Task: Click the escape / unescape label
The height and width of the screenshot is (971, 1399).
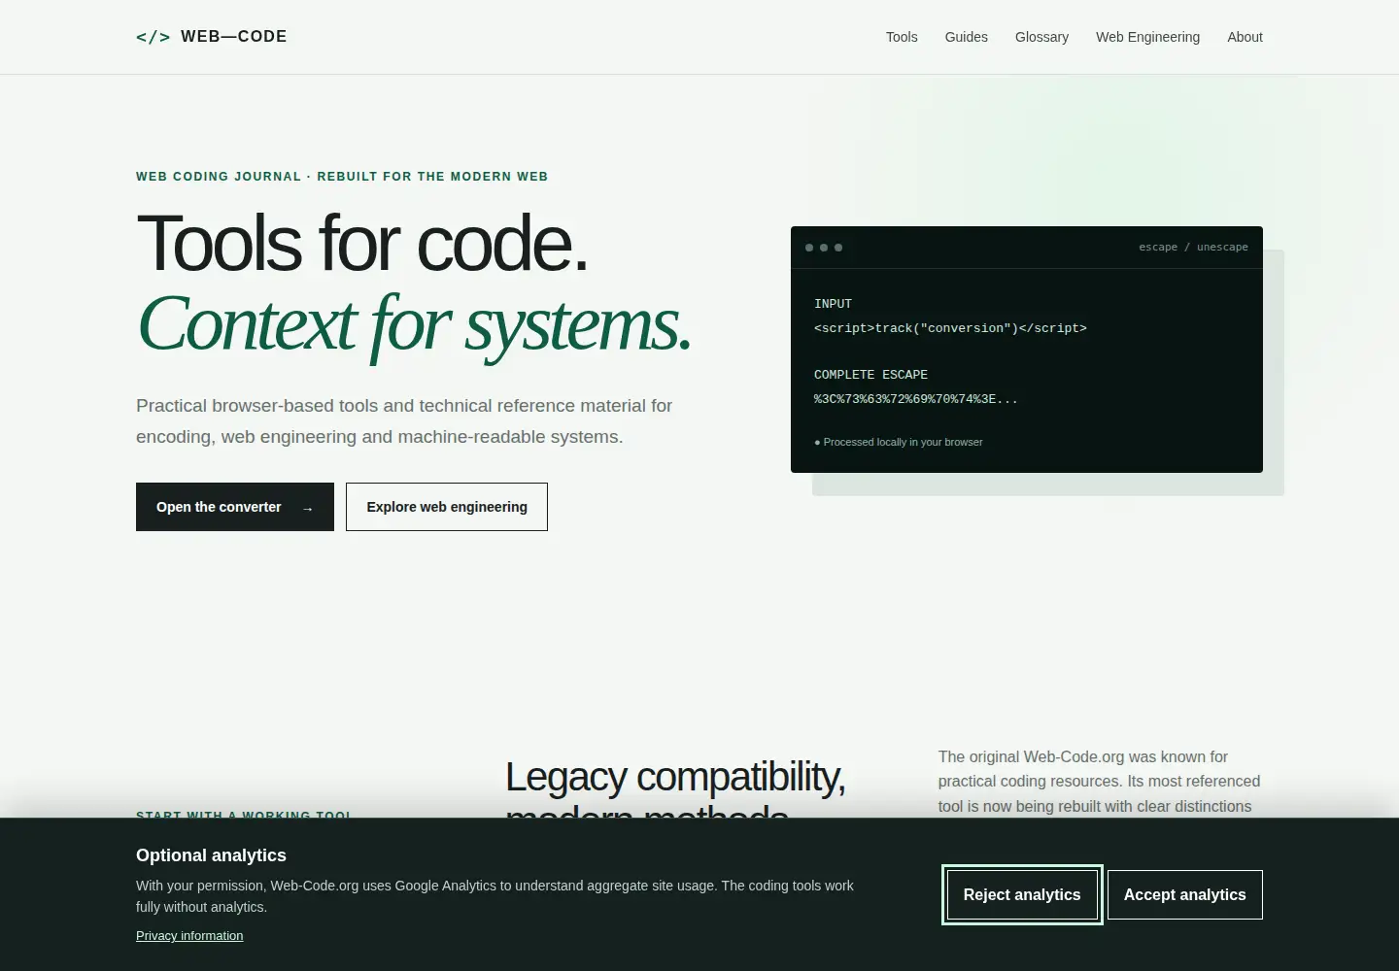Action: pyautogui.click(x=1193, y=248)
